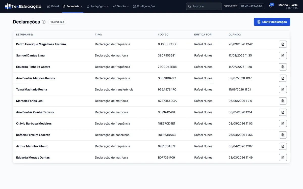
Task: Open the notifications bell
Action: 270,6
